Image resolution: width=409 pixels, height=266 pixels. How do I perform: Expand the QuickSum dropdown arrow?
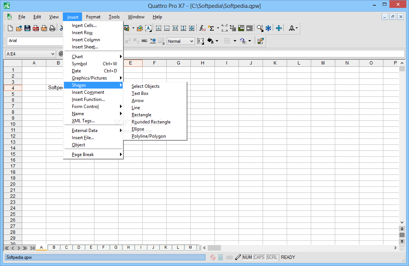click(x=218, y=28)
